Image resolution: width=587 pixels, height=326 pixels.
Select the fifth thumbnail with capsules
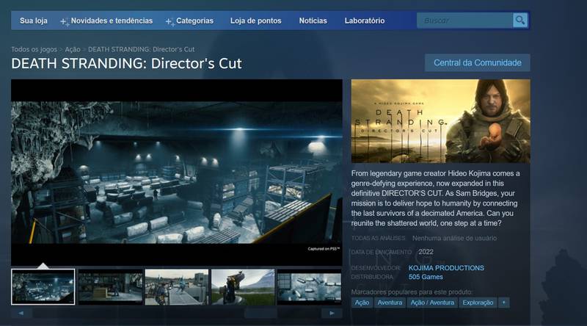(309, 286)
